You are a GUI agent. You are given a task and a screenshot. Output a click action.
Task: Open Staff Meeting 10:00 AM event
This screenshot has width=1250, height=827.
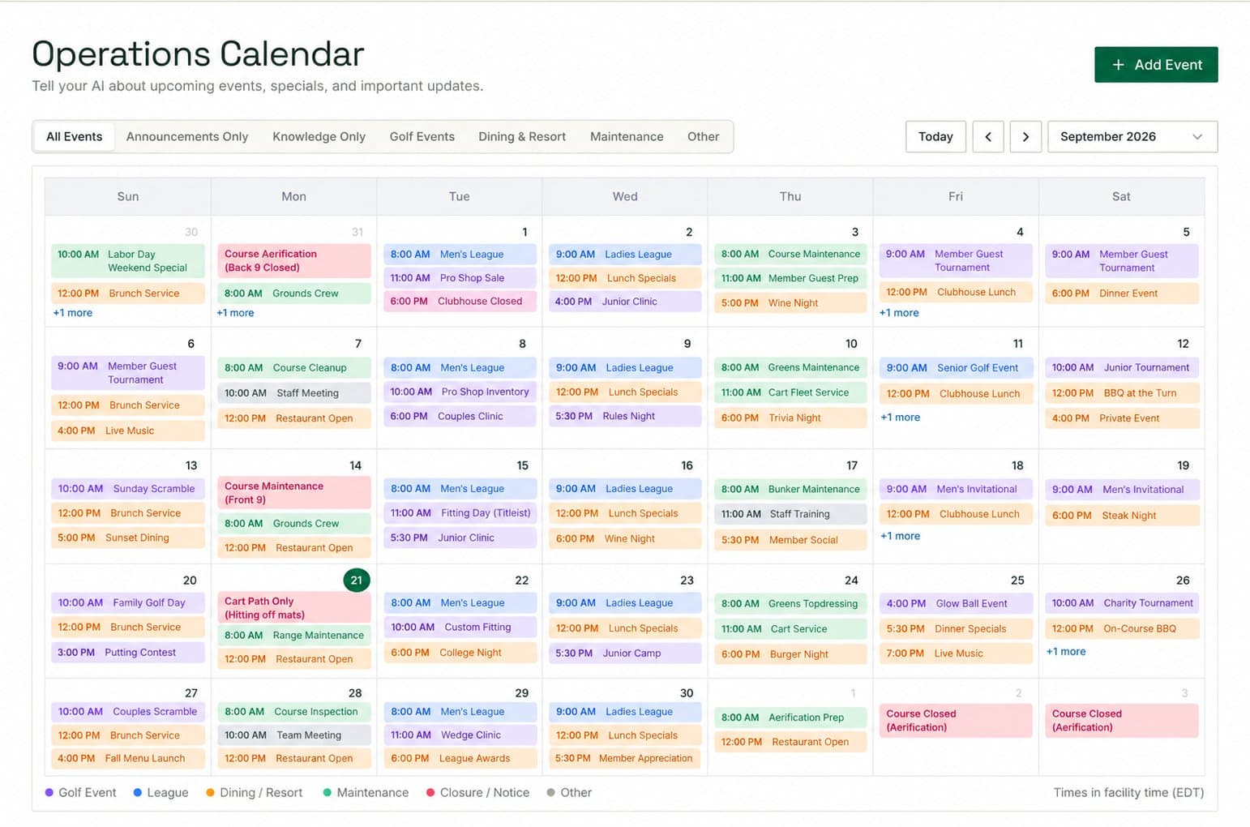pos(294,393)
